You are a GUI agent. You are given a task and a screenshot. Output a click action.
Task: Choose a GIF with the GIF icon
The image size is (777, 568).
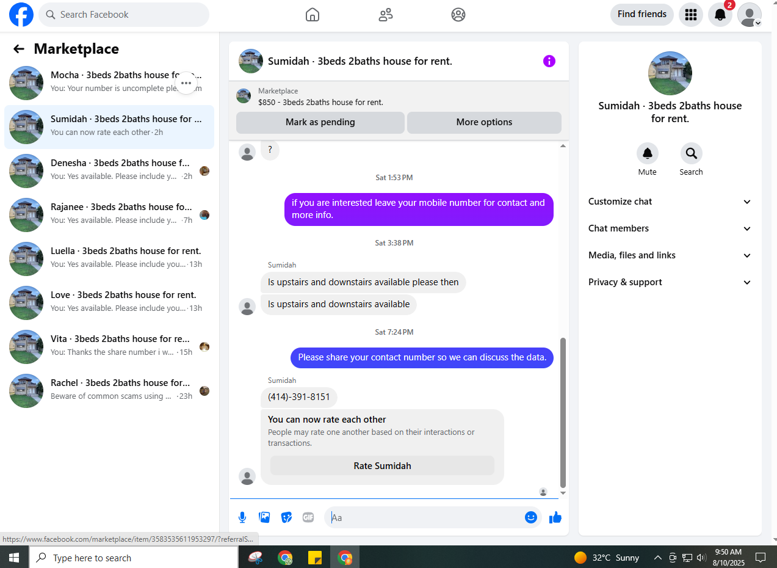point(308,517)
